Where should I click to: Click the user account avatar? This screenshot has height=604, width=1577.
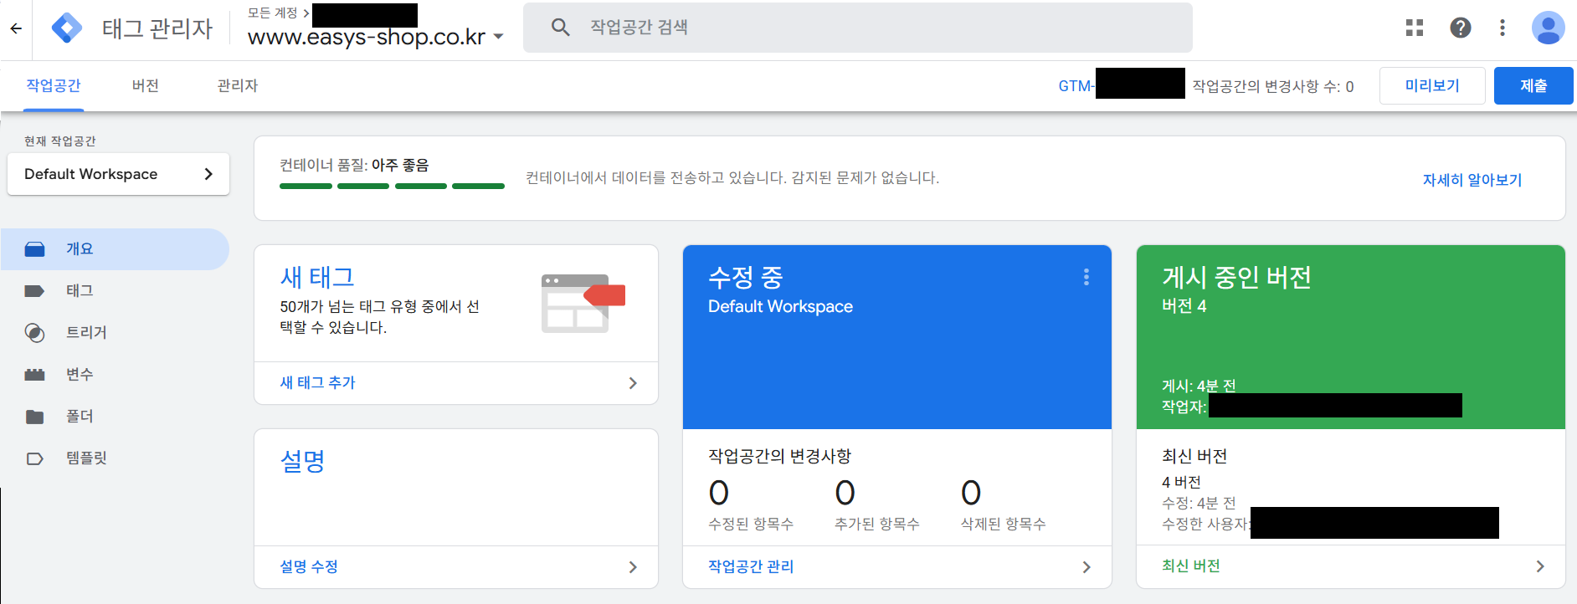(x=1548, y=28)
